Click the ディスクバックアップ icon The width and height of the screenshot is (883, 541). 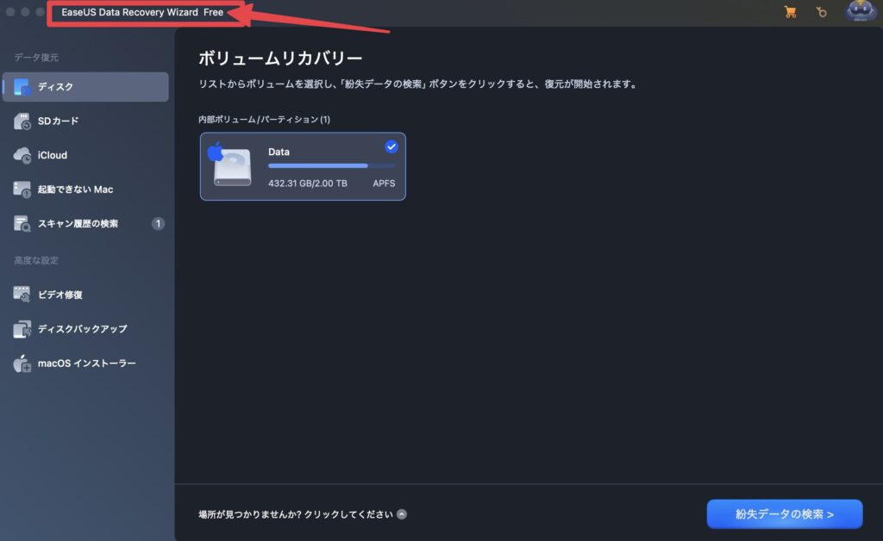[x=23, y=329]
